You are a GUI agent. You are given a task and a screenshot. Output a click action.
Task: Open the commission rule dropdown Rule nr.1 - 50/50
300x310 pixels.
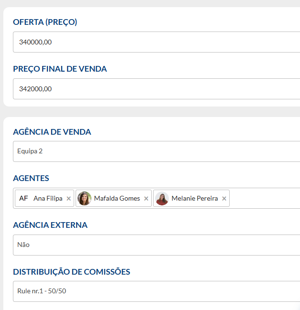tap(156, 291)
